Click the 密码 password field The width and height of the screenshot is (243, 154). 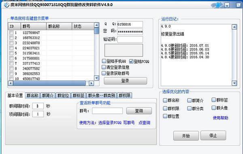(x=130, y=32)
